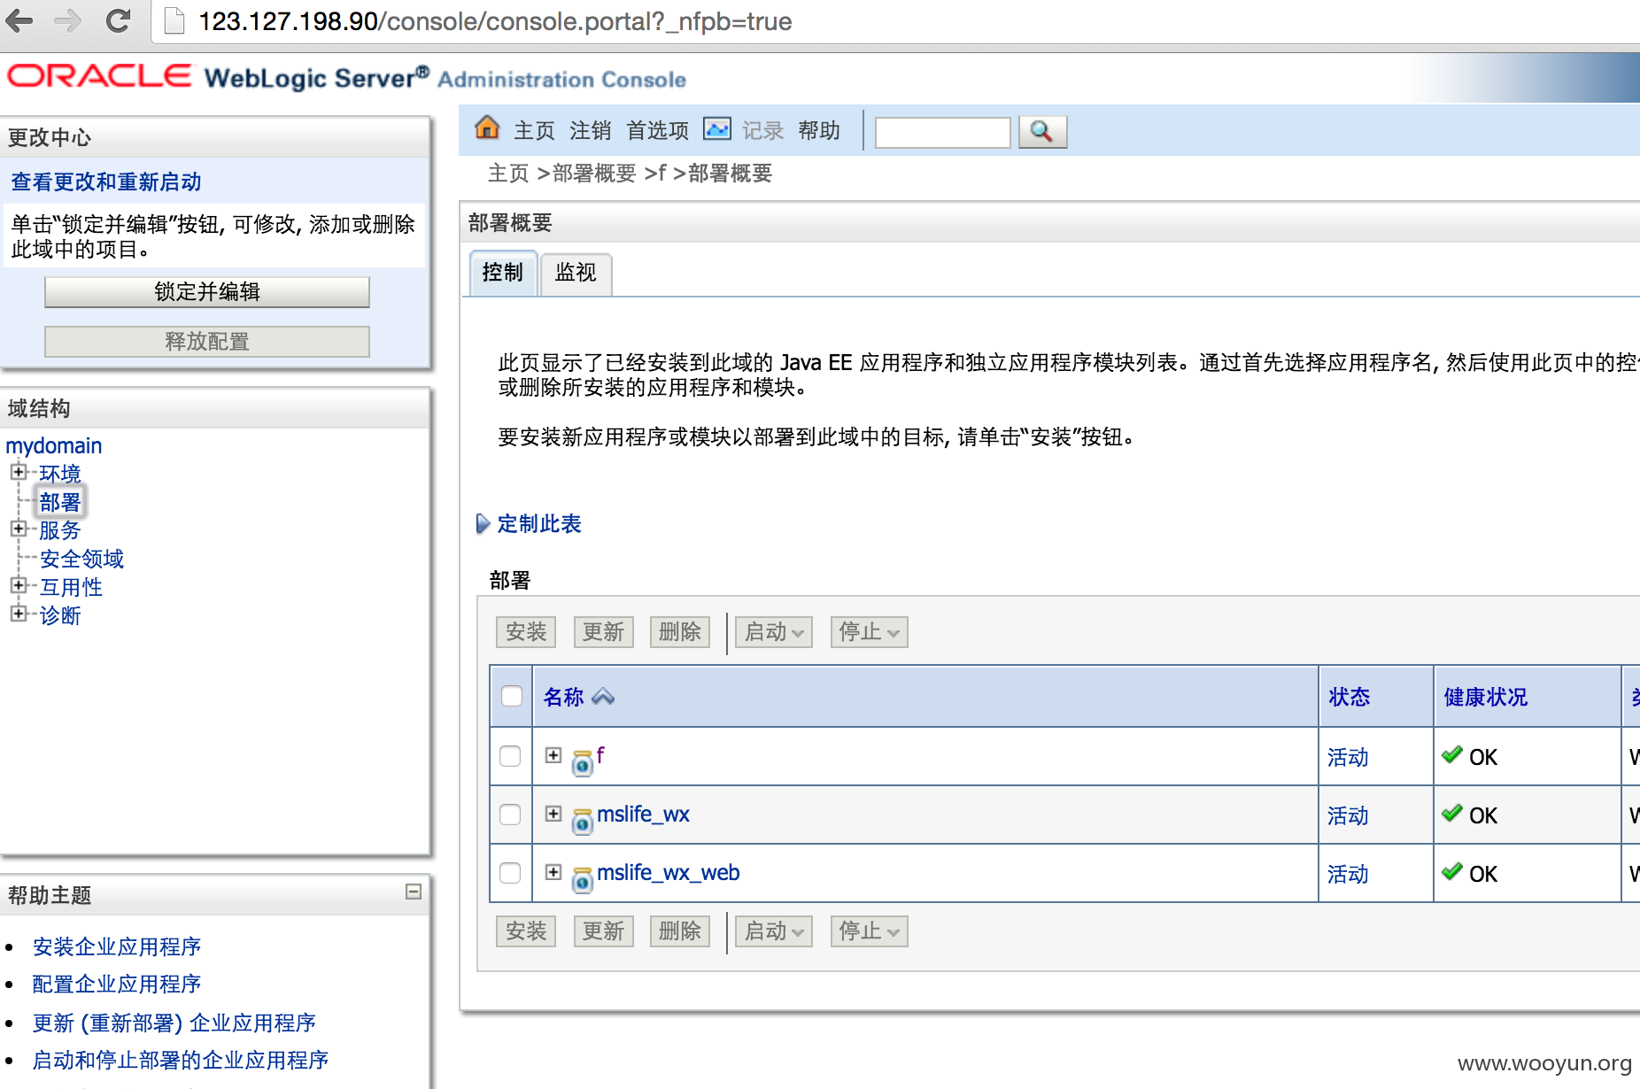Click the Oracle logo
The height and width of the screenshot is (1089, 1640).
click(x=99, y=76)
